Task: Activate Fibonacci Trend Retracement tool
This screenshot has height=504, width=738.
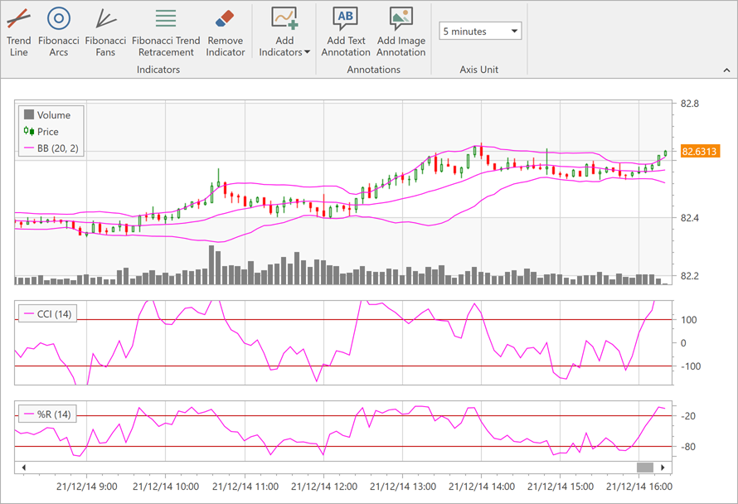Action: [x=166, y=32]
